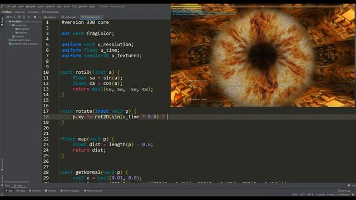356x200 pixels.
Task: Click programs in the breadcrumb bar
Action: pos(33,12)
